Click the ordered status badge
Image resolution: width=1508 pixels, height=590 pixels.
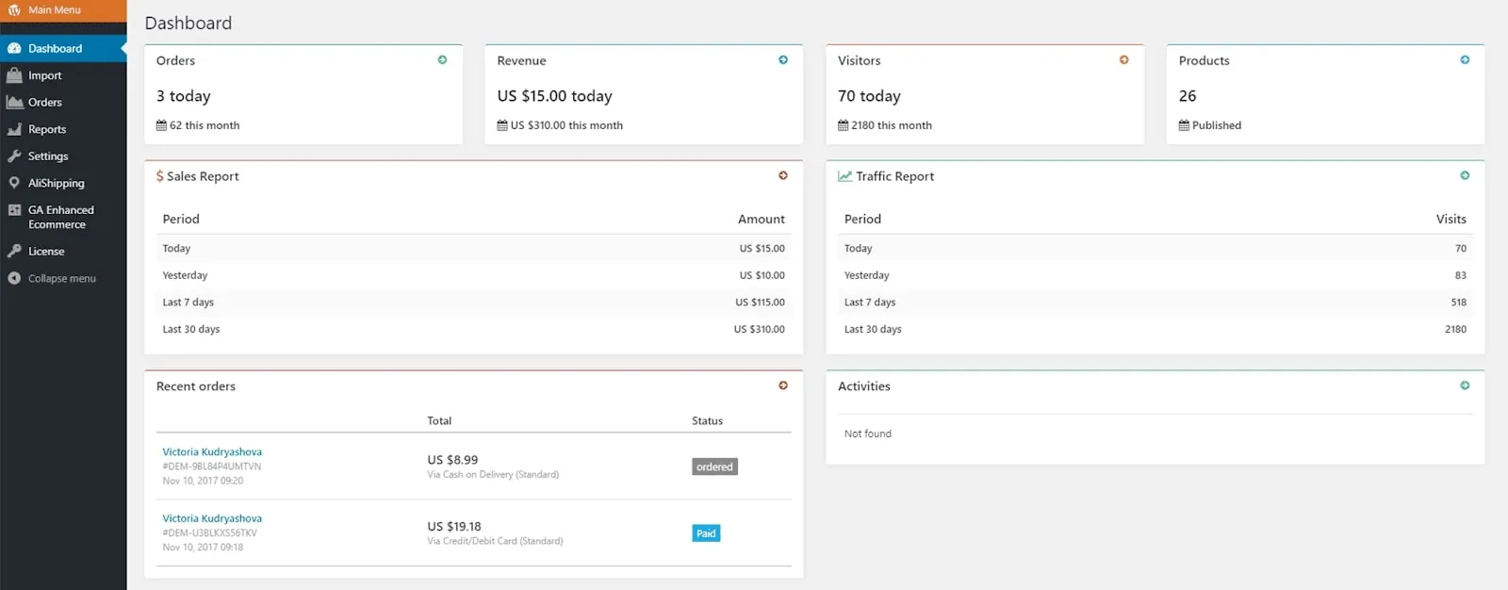714,467
